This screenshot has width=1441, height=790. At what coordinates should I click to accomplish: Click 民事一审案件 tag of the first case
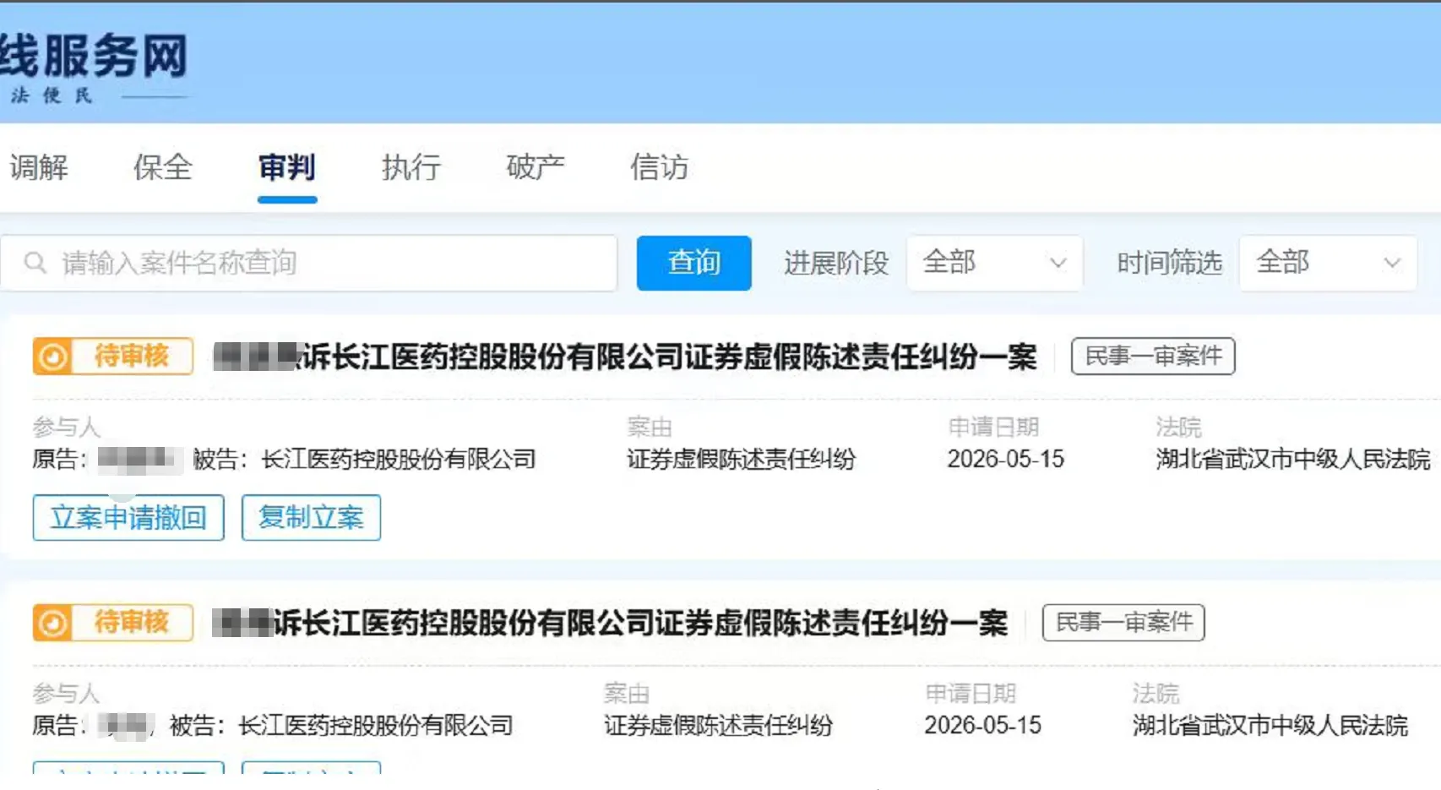[x=1153, y=356]
